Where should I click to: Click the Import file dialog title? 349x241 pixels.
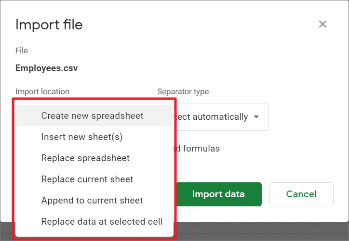click(x=49, y=25)
